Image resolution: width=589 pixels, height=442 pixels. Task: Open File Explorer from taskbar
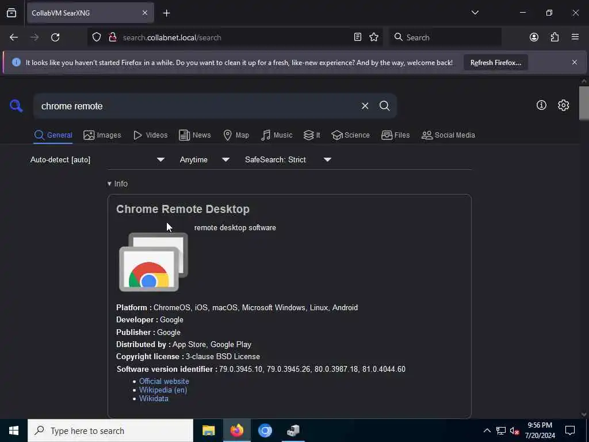208,430
